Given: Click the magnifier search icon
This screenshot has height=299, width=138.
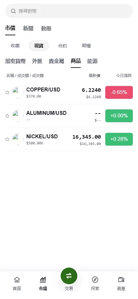Looking at the screenshot, I should [x=13, y=11].
